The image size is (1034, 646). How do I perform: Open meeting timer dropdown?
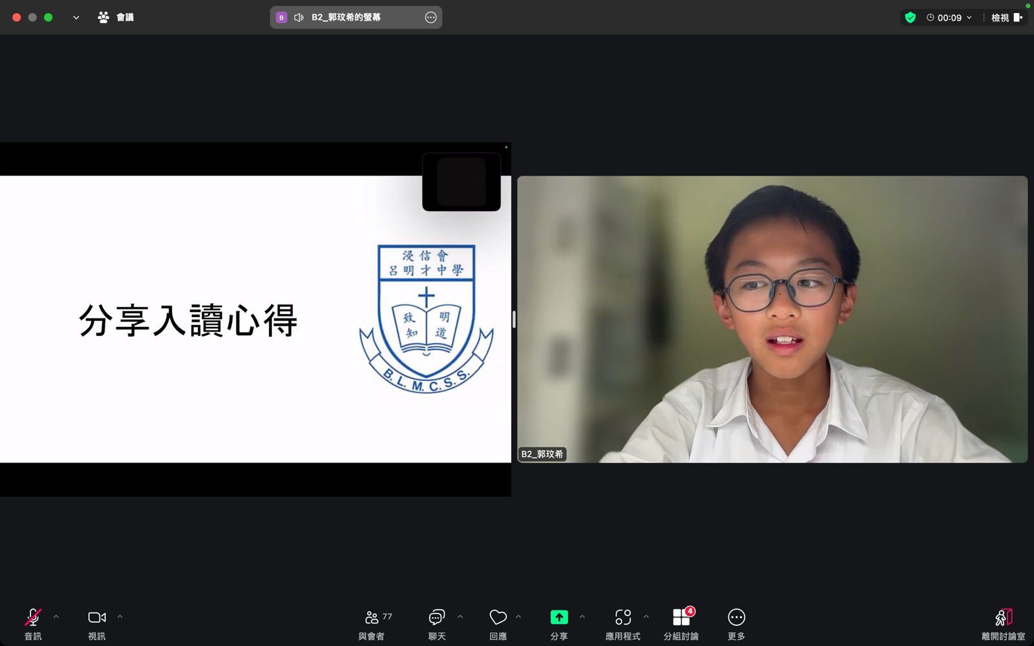[949, 17]
